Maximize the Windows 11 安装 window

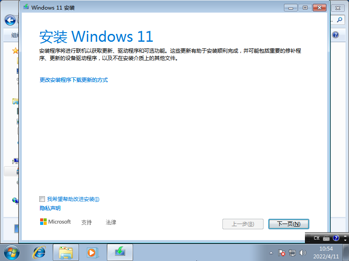(x=305, y=8)
